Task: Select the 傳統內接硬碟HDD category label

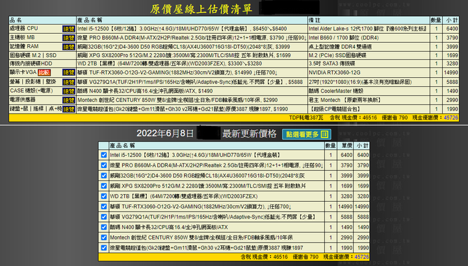Action: click(31, 64)
